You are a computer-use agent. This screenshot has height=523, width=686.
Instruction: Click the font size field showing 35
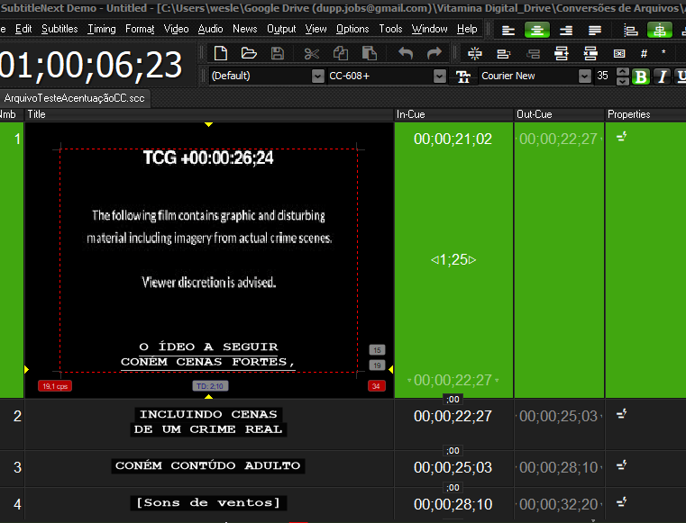click(x=603, y=76)
